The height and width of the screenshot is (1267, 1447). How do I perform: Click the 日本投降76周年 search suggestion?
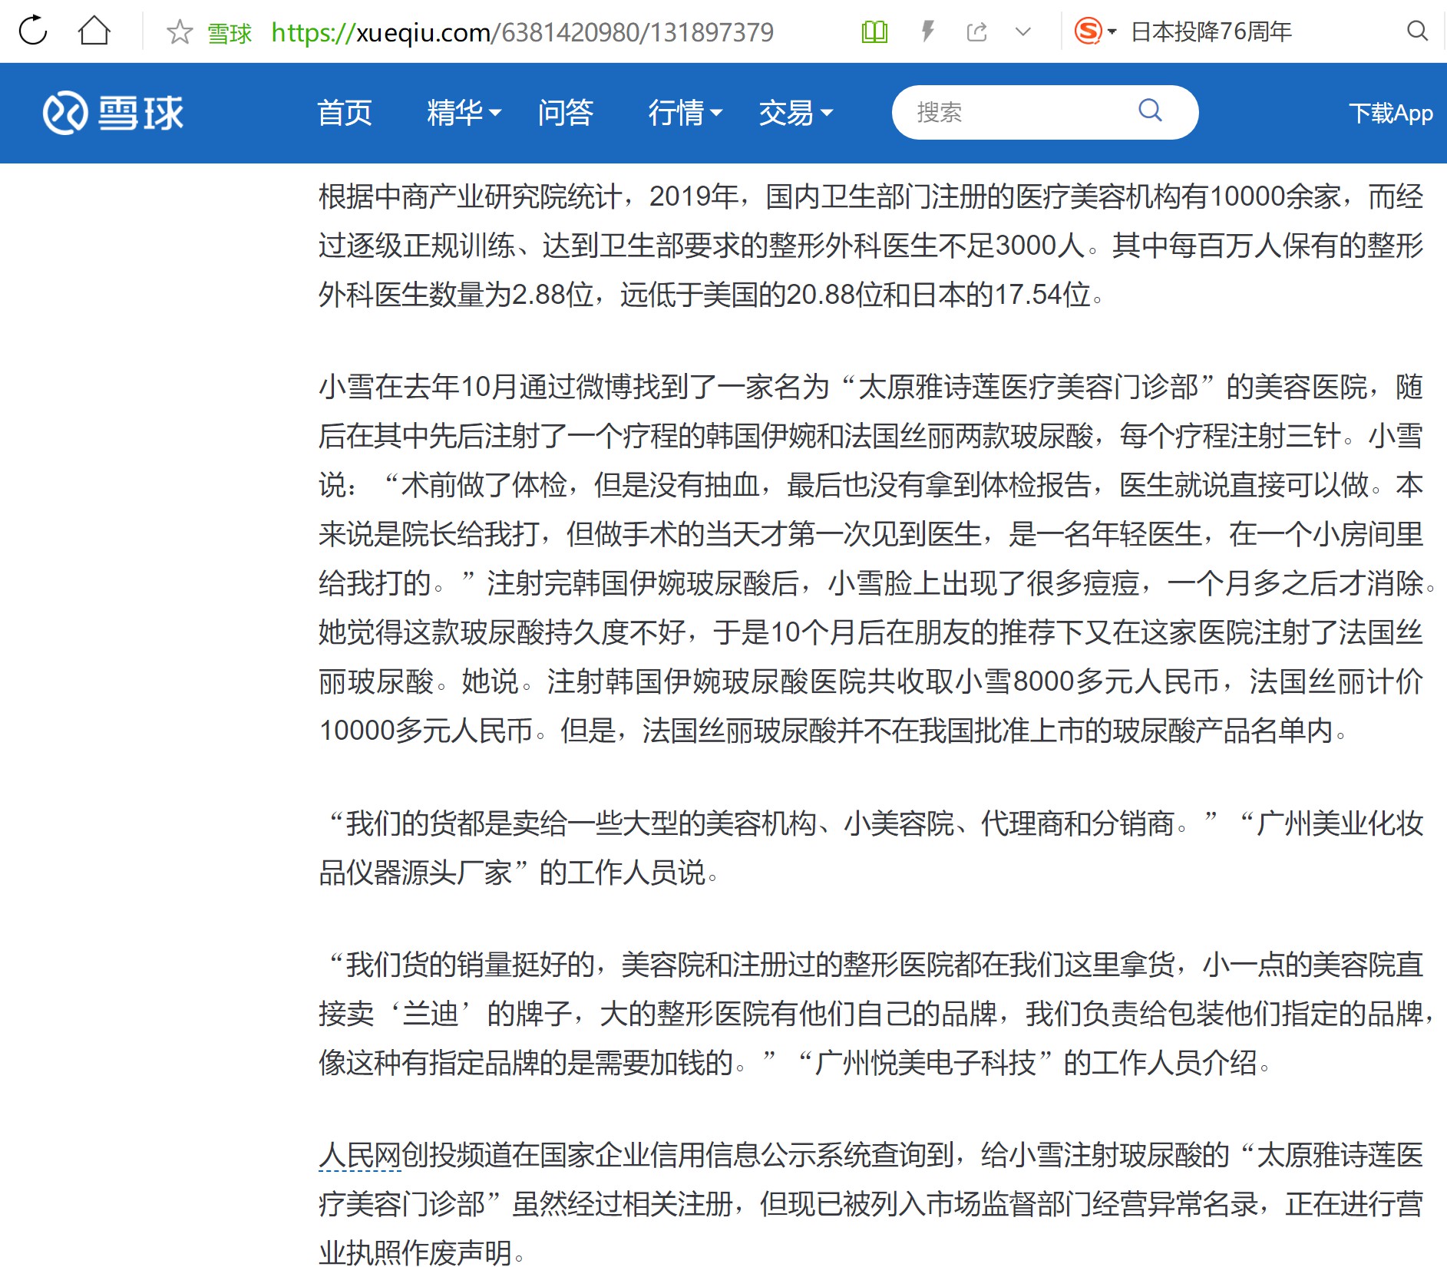pos(1211,31)
